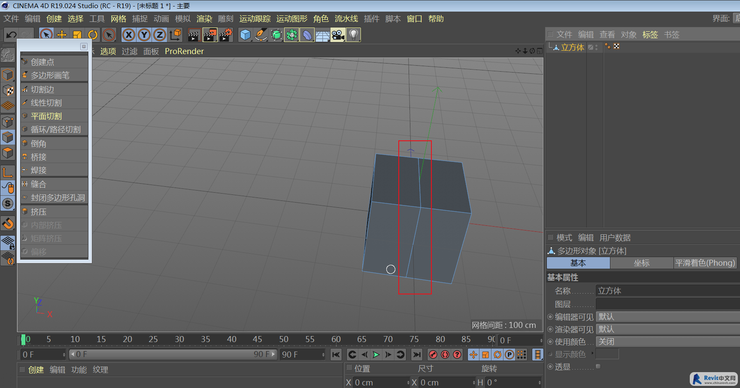740x388 pixels.
Task: Open 编辑器可见 dropdown
Action: point(667,317)
